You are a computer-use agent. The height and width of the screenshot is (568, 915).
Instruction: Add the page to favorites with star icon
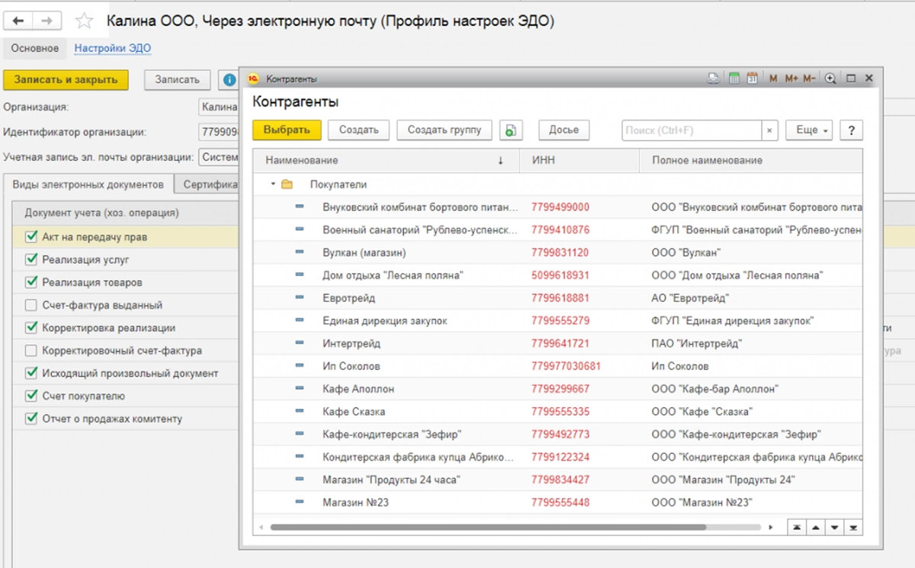click(85, 21)
